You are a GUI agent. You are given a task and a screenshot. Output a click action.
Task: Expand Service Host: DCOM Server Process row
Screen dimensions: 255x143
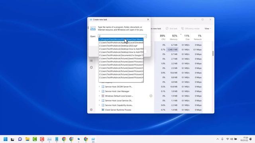tap(99, 87)
